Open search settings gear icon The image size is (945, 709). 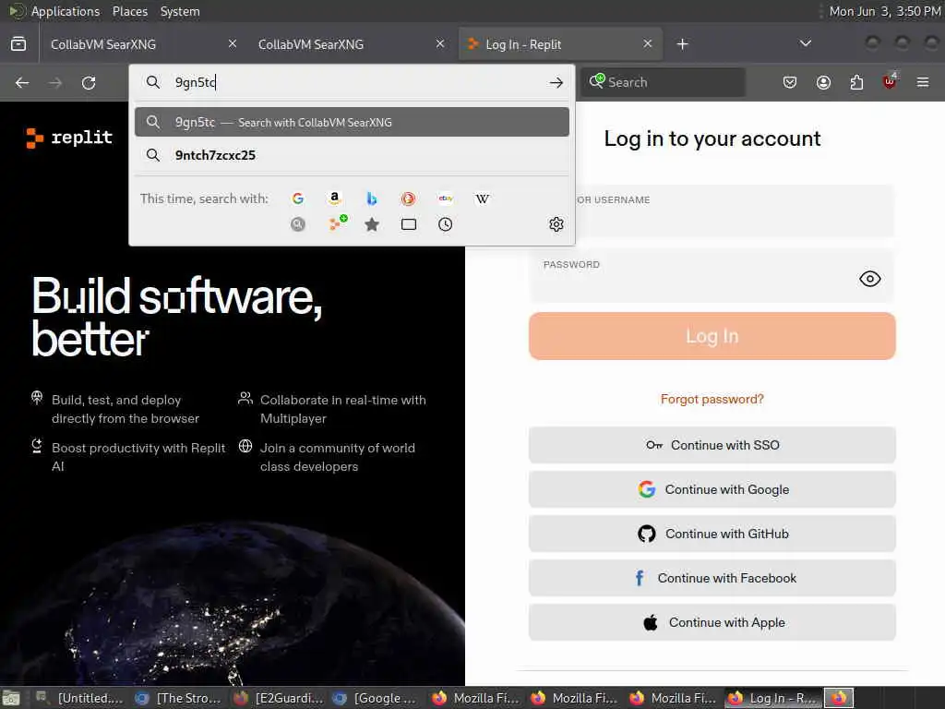pos(556,224)
